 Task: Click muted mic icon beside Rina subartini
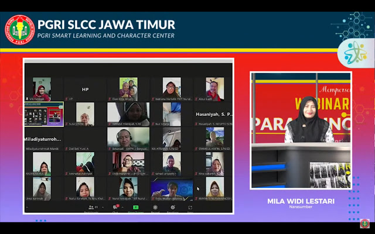[196, 174]
